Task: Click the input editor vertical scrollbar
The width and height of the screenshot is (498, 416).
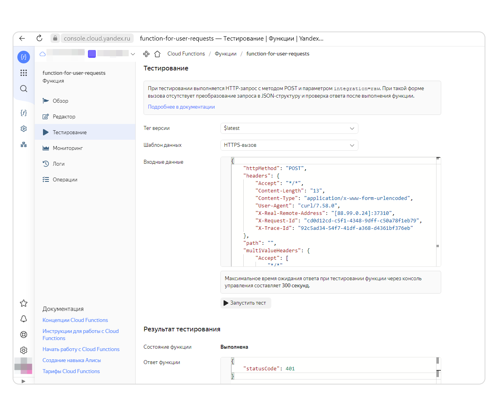Action: 438,212
